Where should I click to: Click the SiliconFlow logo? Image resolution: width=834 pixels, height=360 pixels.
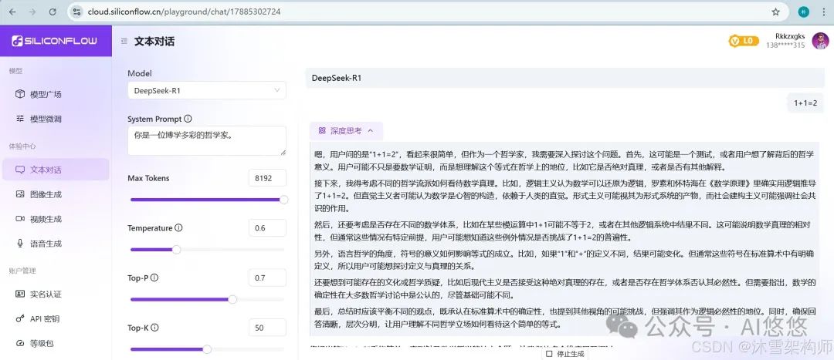tap(55, 41)
